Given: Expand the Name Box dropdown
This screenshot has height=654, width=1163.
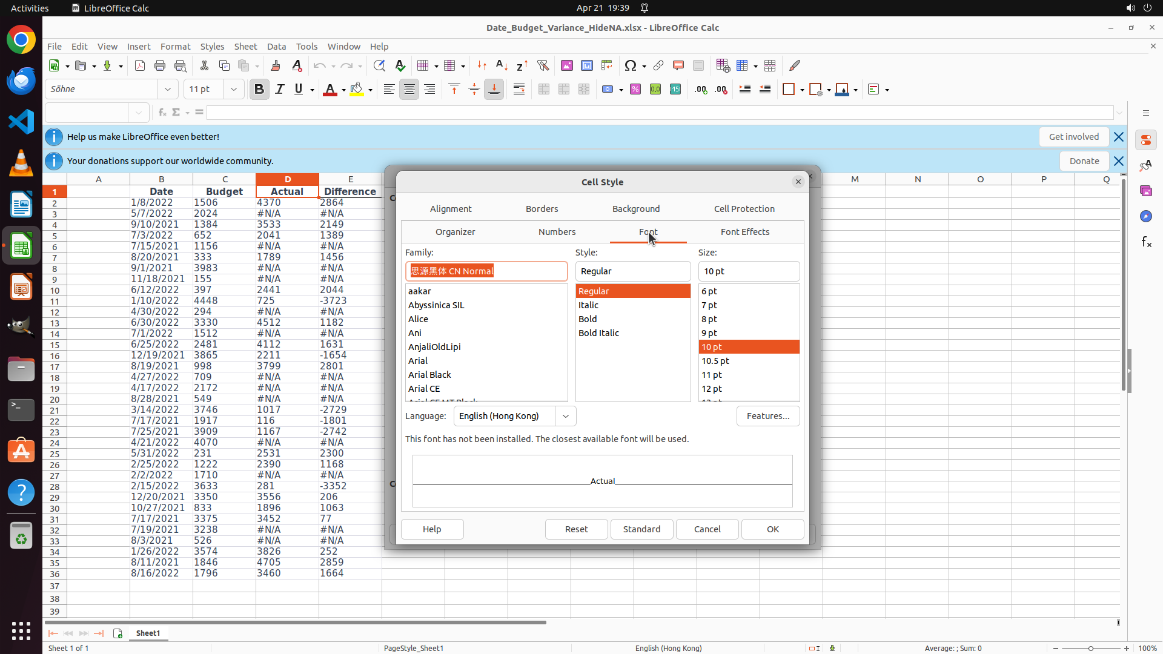Looking at the screenshot, I should coord(139,113).
